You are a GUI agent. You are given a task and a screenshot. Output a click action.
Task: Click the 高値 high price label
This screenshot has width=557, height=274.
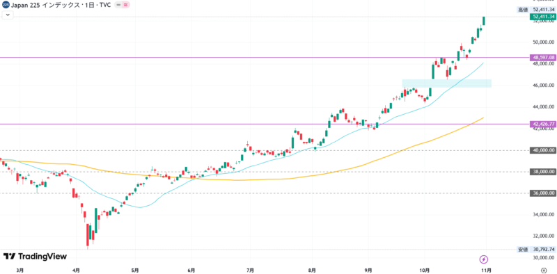[523, 10]
